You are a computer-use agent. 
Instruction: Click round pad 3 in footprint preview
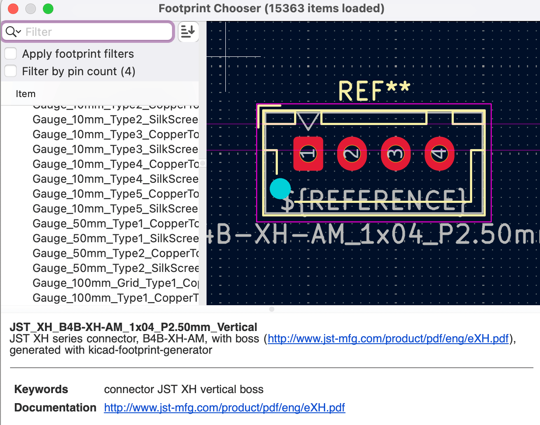(x=396, y=153)
